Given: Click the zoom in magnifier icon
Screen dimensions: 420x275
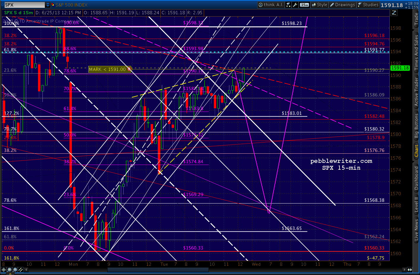Looking at the screenshot, I should point(10,270).
